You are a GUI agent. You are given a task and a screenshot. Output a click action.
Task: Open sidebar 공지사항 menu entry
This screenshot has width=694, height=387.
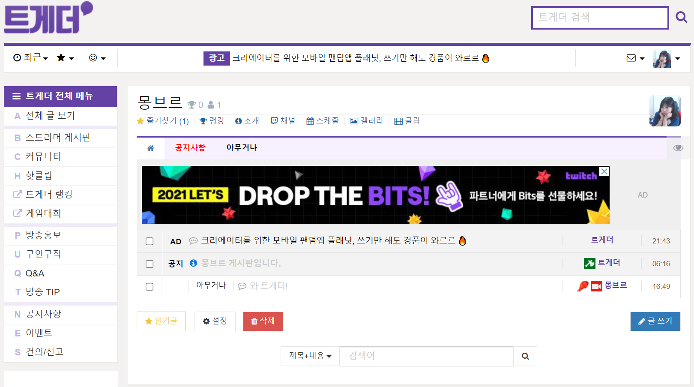pyautogui.click(x=60, y=314)
